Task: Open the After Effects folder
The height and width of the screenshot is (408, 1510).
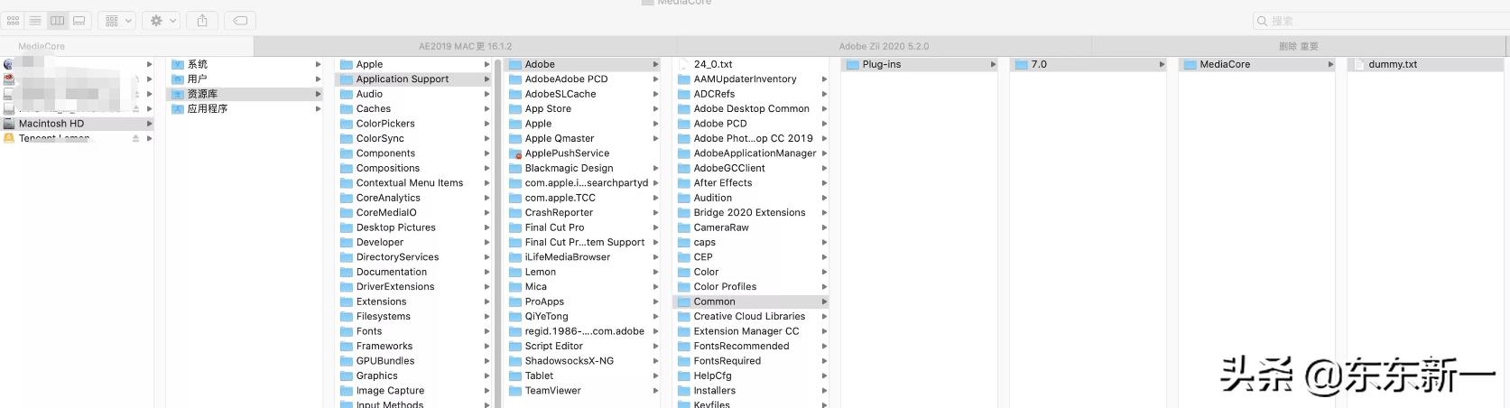Action: coord(722,183)
